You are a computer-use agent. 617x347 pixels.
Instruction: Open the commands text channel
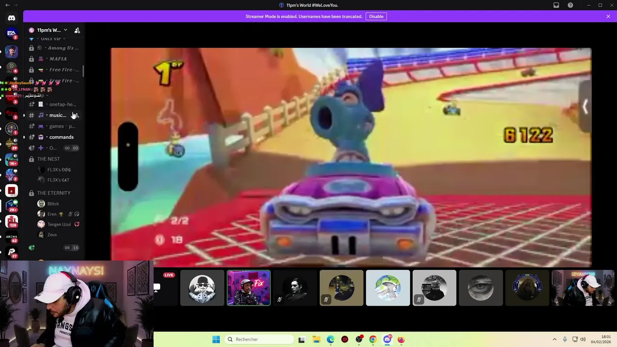[54, 137]
